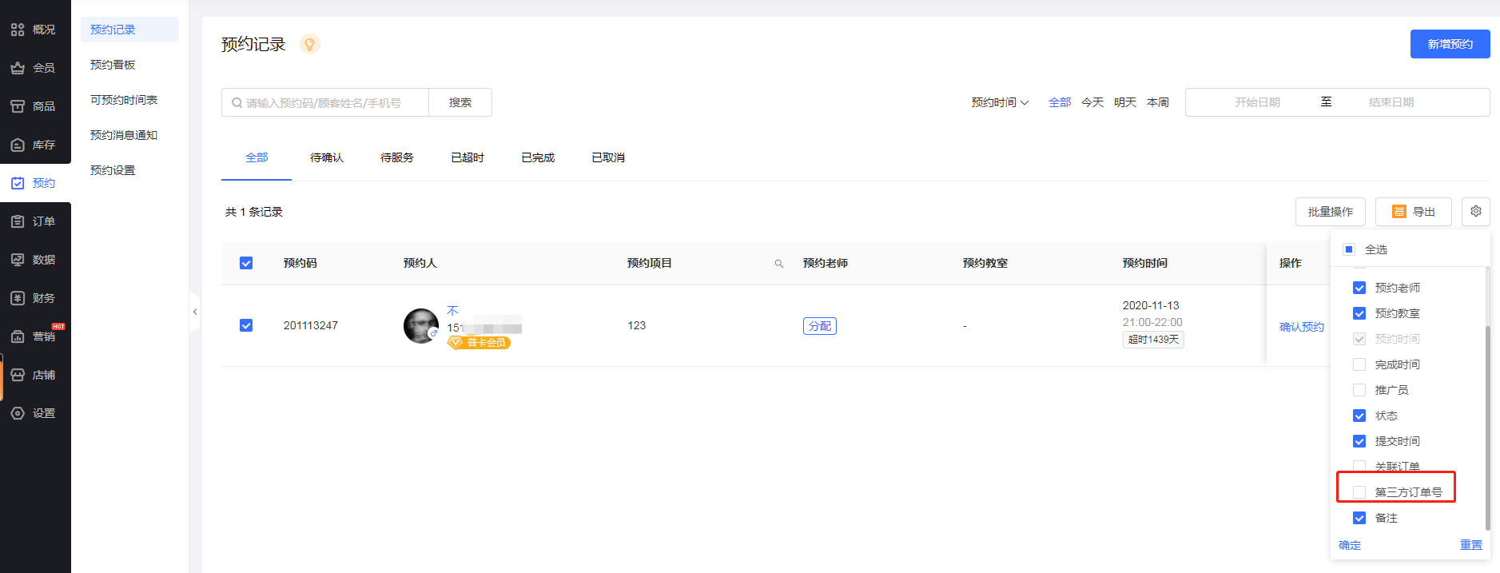Click the 批量操作 button
This screenshot has width=1500, height=573.
[1331, 212]
